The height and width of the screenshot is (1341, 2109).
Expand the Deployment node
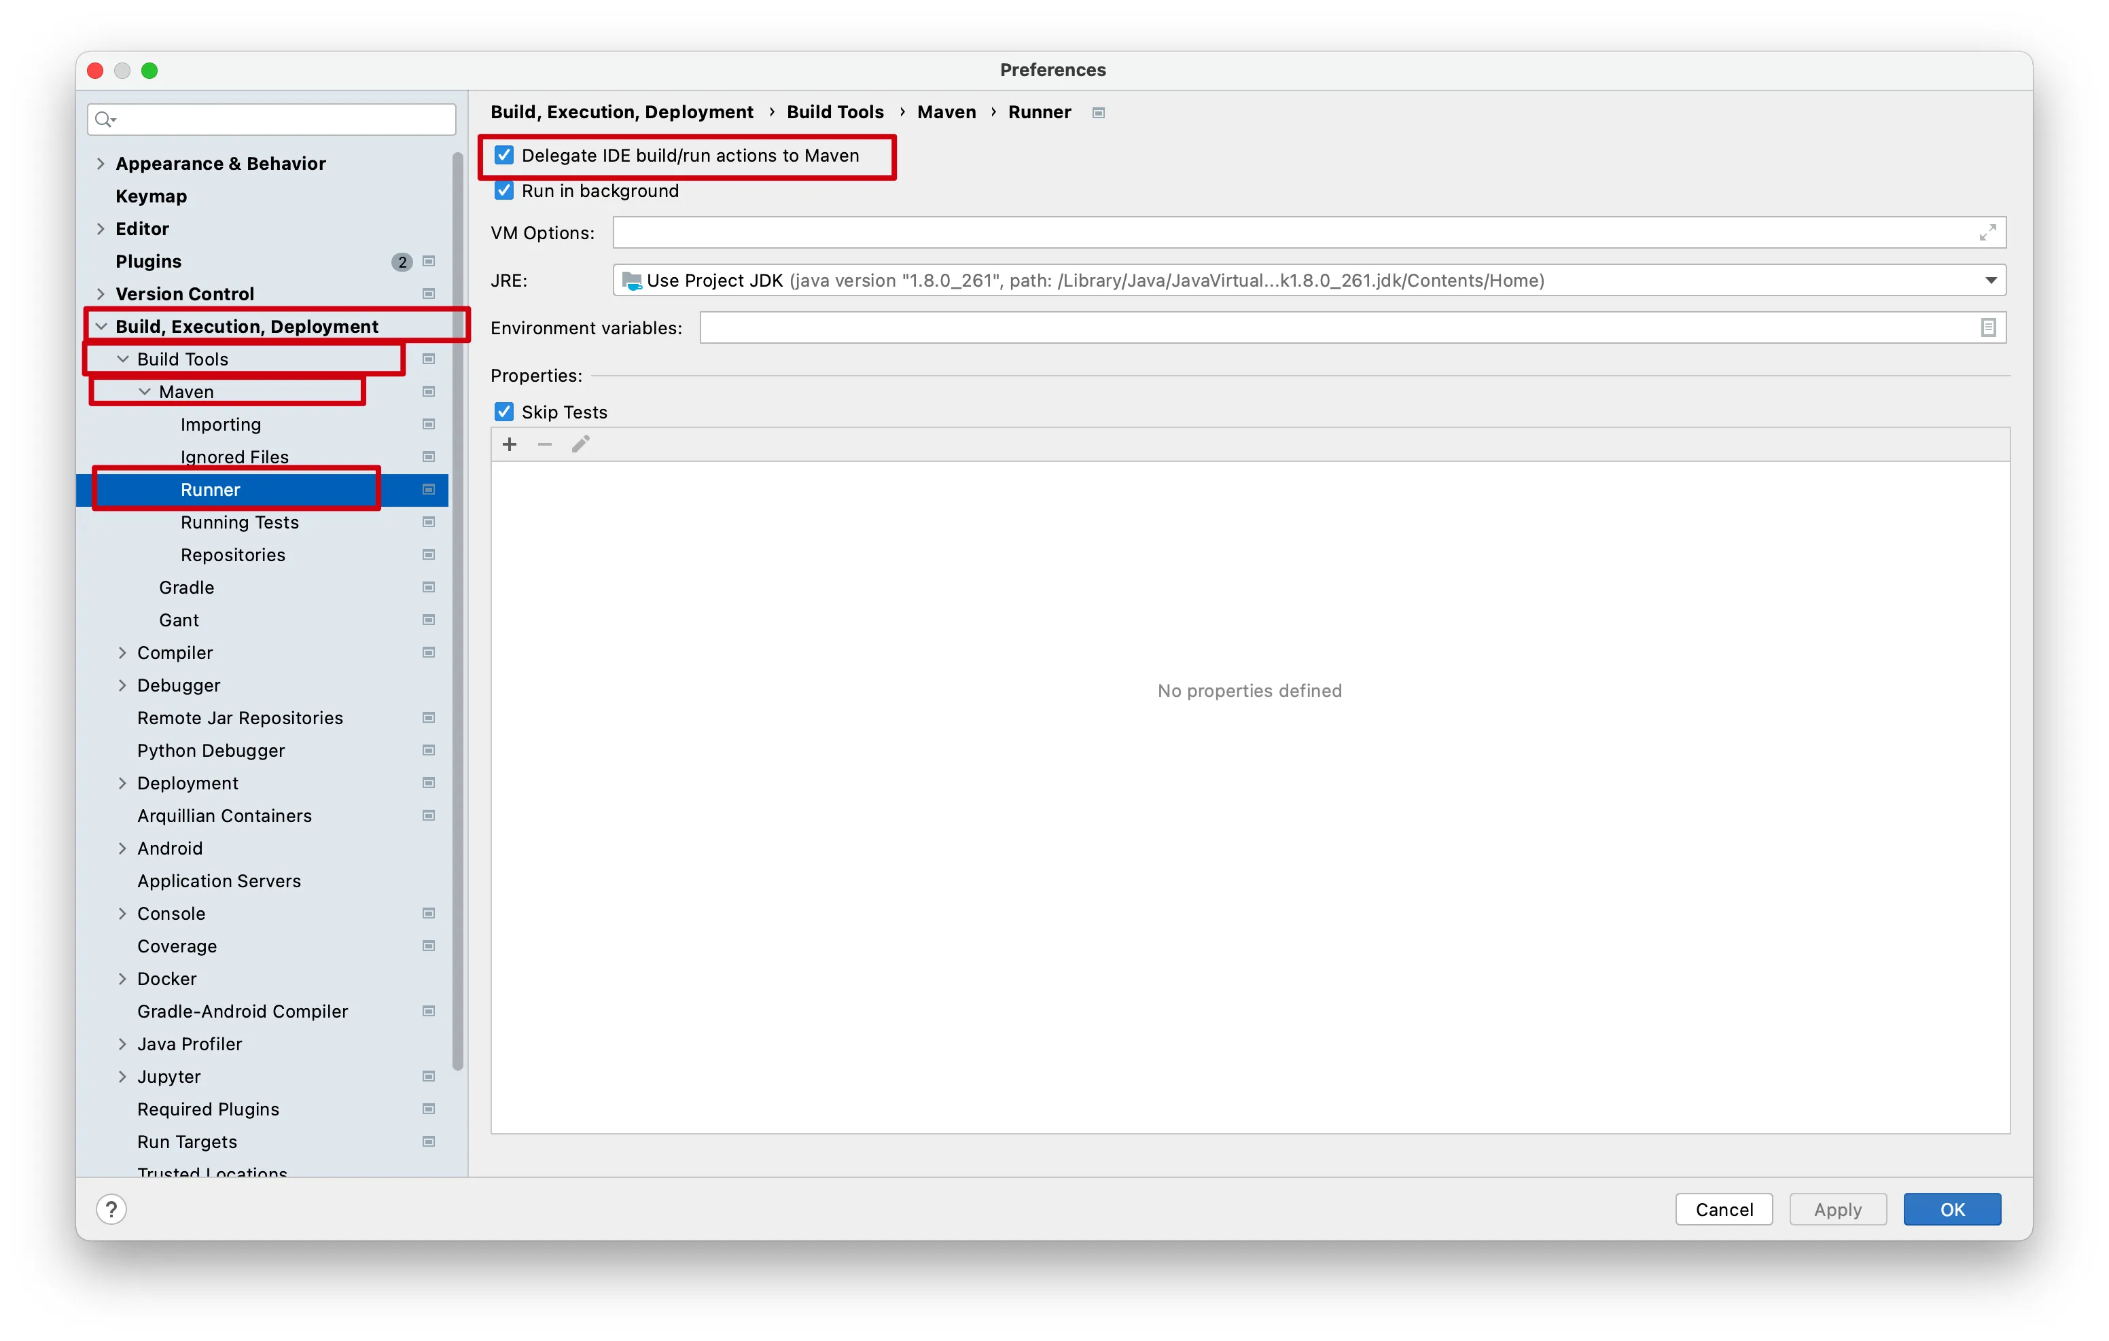click(x=122, y=783)
